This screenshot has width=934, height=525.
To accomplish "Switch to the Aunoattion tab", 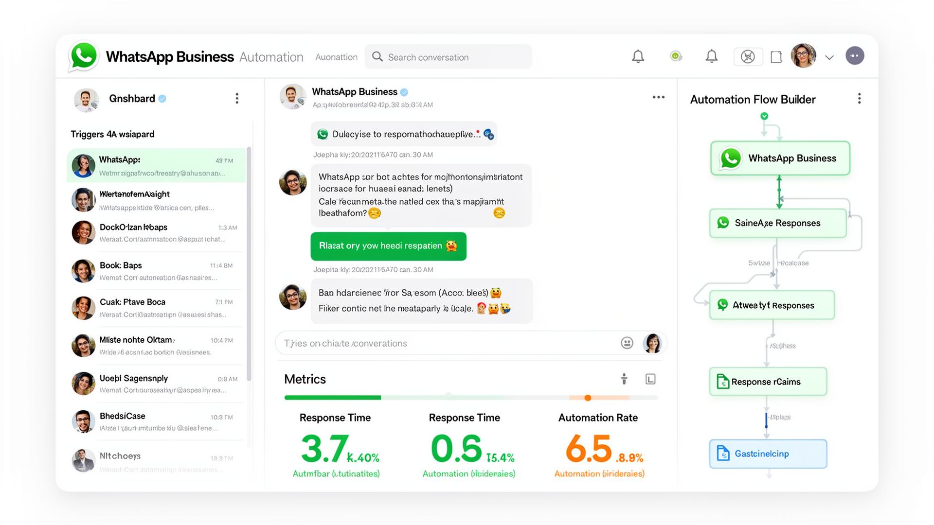I will point(336,57).
